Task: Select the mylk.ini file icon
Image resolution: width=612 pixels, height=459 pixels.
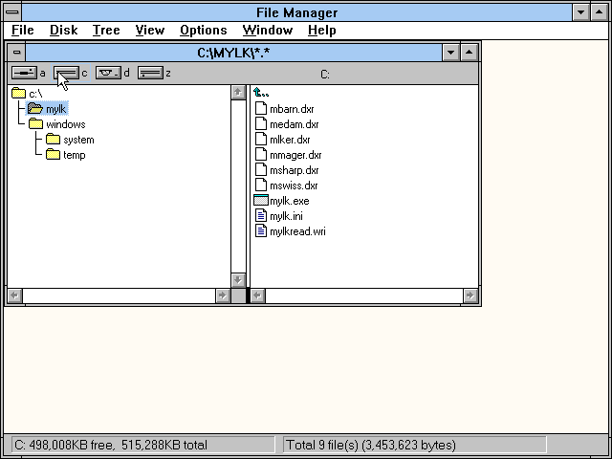Action: [261, 216]
